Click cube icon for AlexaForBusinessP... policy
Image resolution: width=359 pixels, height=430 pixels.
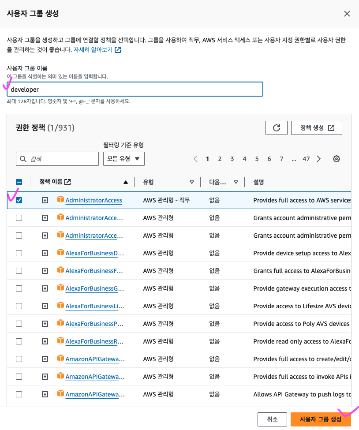coord(60,323)
